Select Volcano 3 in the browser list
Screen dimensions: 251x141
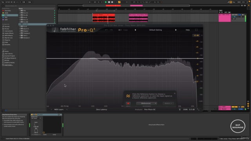coord(26,38)
